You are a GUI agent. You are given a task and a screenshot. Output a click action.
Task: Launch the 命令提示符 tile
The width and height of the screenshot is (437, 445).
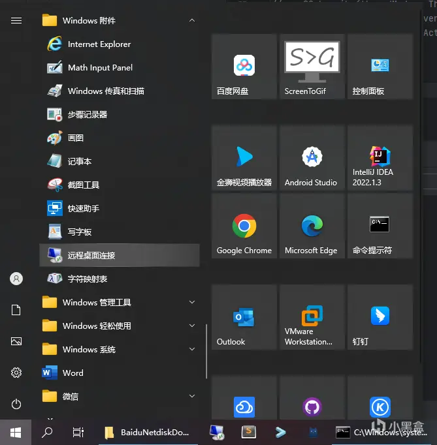click(380, 226)
